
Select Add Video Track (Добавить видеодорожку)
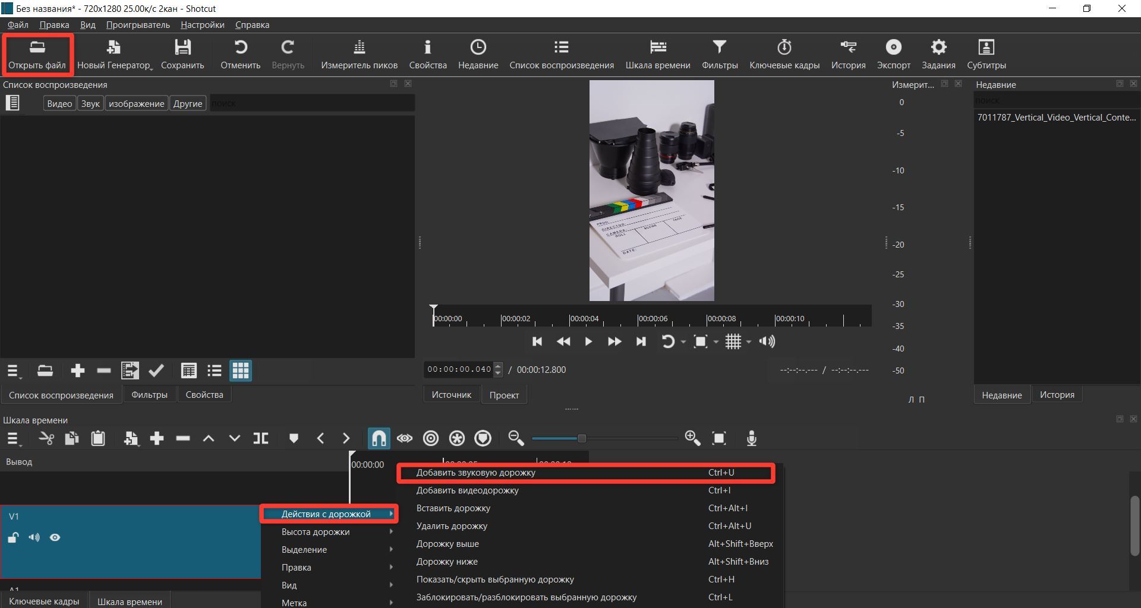click(467, 490)
